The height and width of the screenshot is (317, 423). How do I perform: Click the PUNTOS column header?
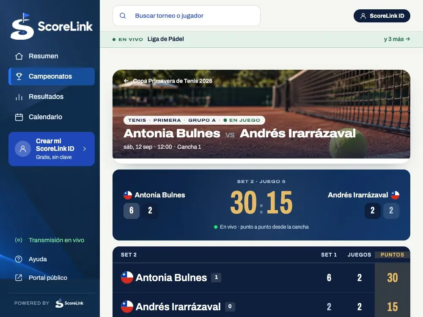[x=392, y=255]
